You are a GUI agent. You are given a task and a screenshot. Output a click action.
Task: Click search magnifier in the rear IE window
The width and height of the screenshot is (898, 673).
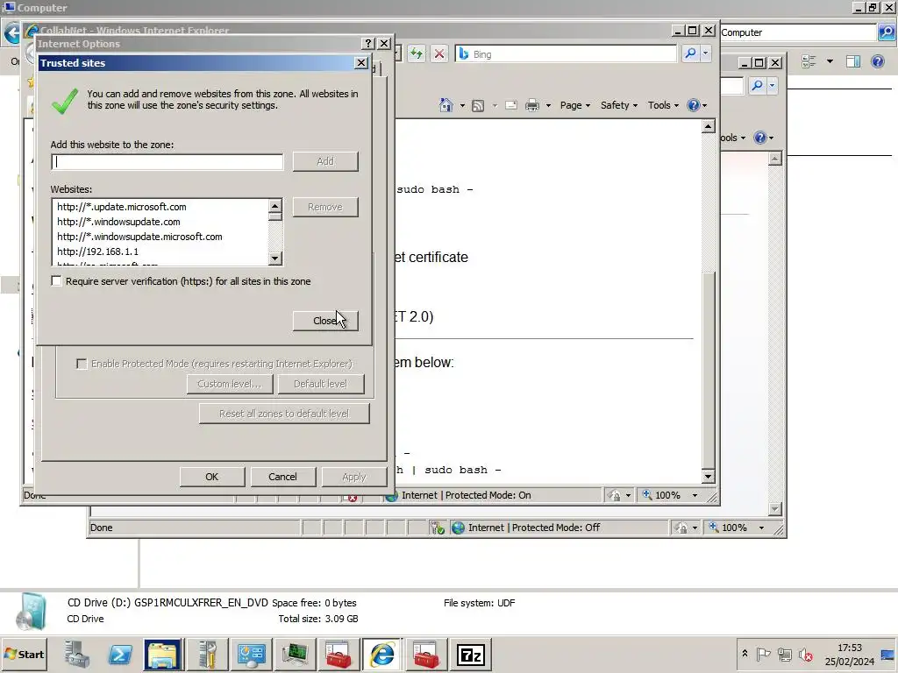(757, 85)
